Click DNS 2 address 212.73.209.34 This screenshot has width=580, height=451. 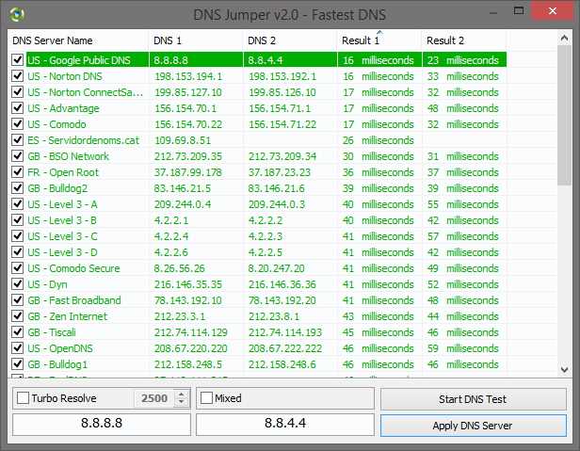tap(282, 156)
